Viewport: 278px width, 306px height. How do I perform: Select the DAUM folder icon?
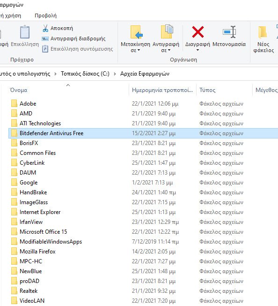14,173
